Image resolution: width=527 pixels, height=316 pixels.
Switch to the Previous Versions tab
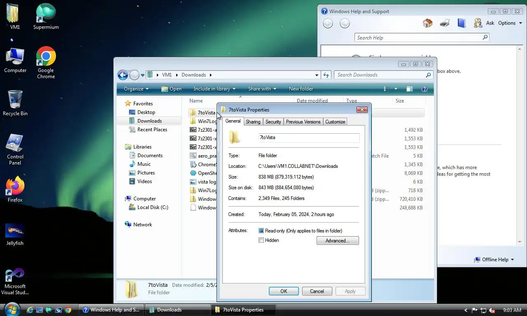(303, 122)
